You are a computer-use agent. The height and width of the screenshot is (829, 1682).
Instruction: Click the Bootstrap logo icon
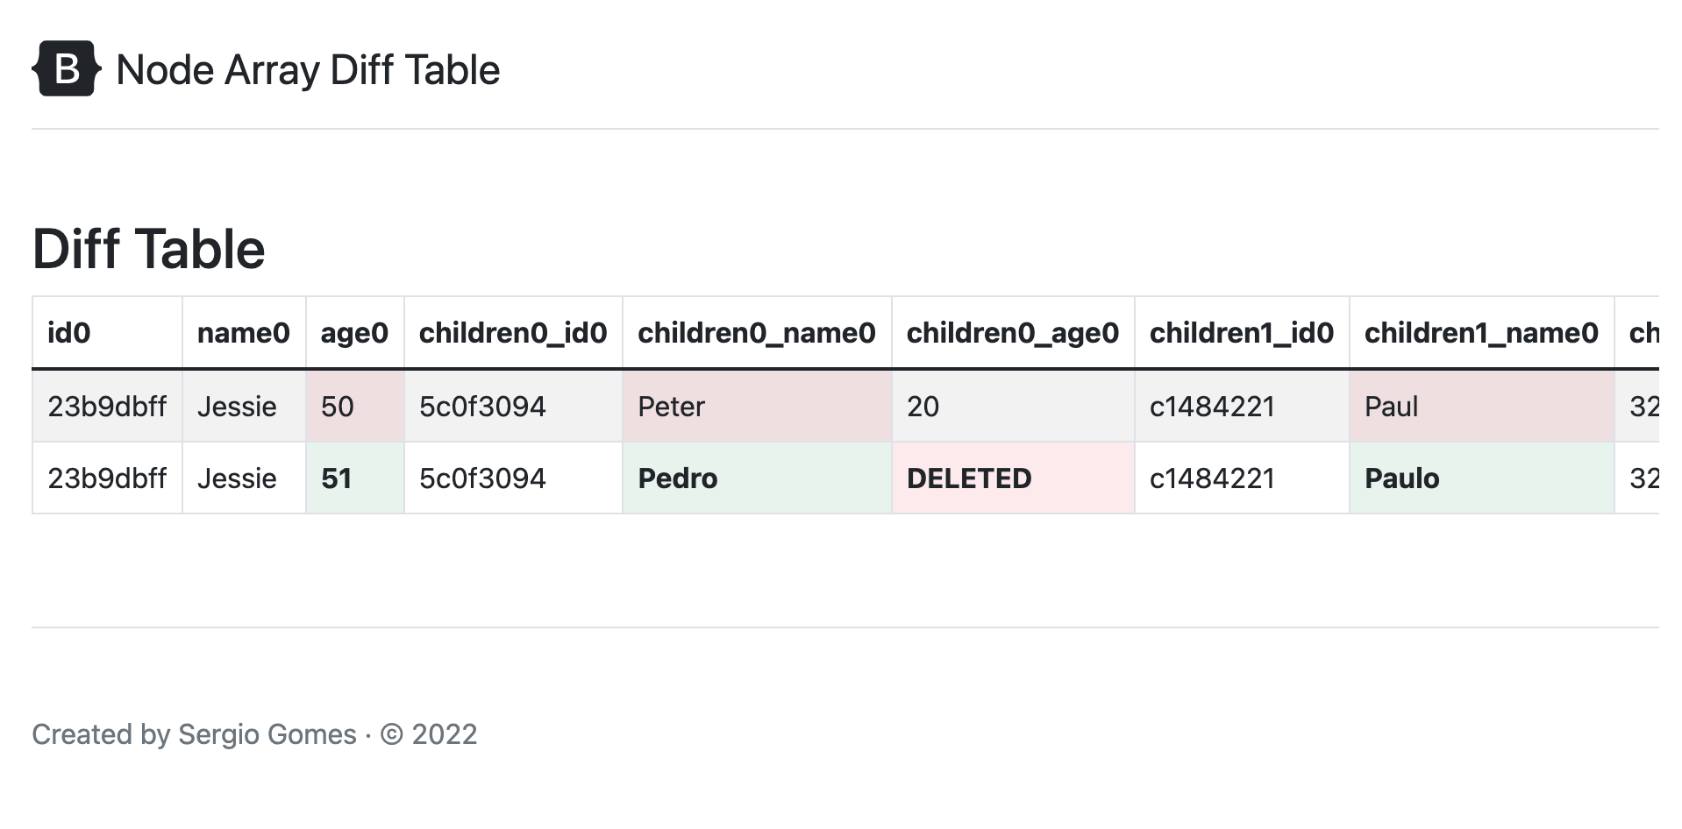point(67,69)
